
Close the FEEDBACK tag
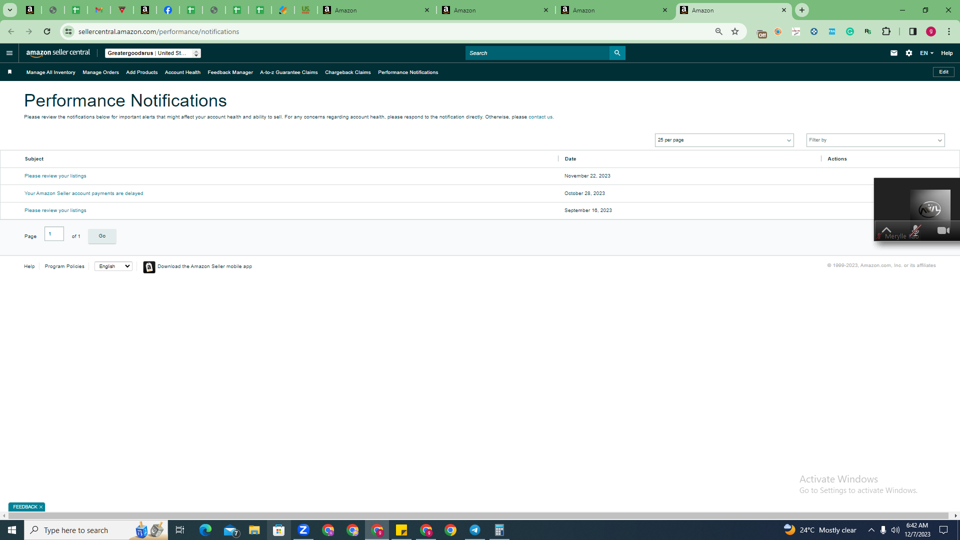[x=41, y=507]
